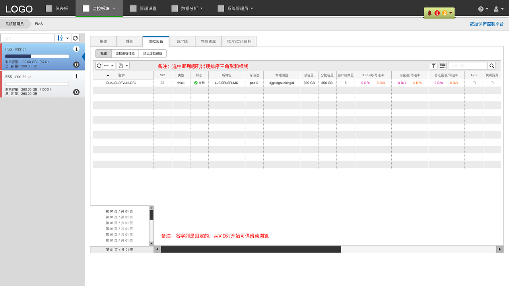
Task: Click the refresh icon in the left sidebar
Action: (75, 38)
